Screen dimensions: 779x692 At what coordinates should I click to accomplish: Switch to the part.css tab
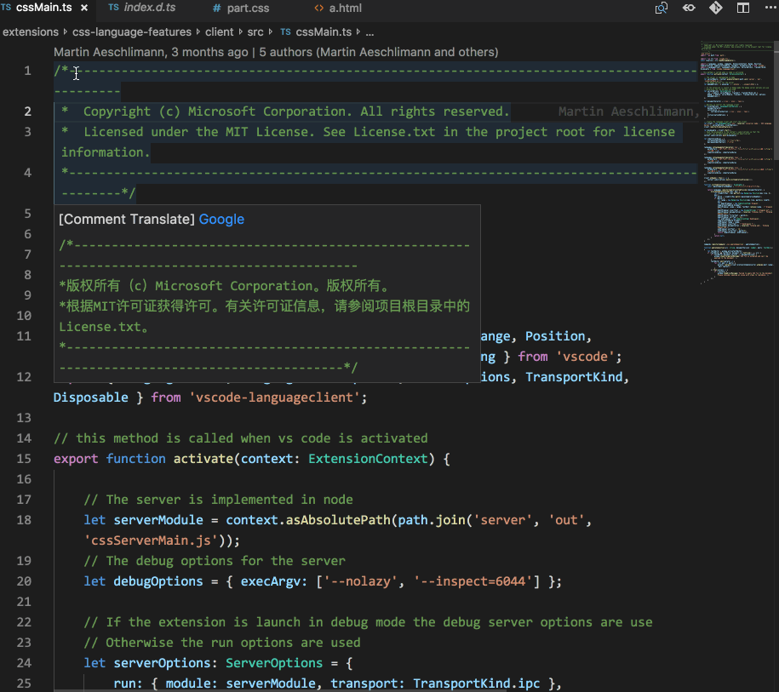point(248,9)
